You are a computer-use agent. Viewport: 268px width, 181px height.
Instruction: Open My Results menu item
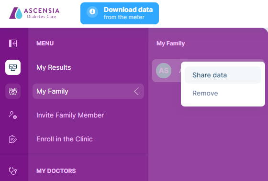pos(54,67)
